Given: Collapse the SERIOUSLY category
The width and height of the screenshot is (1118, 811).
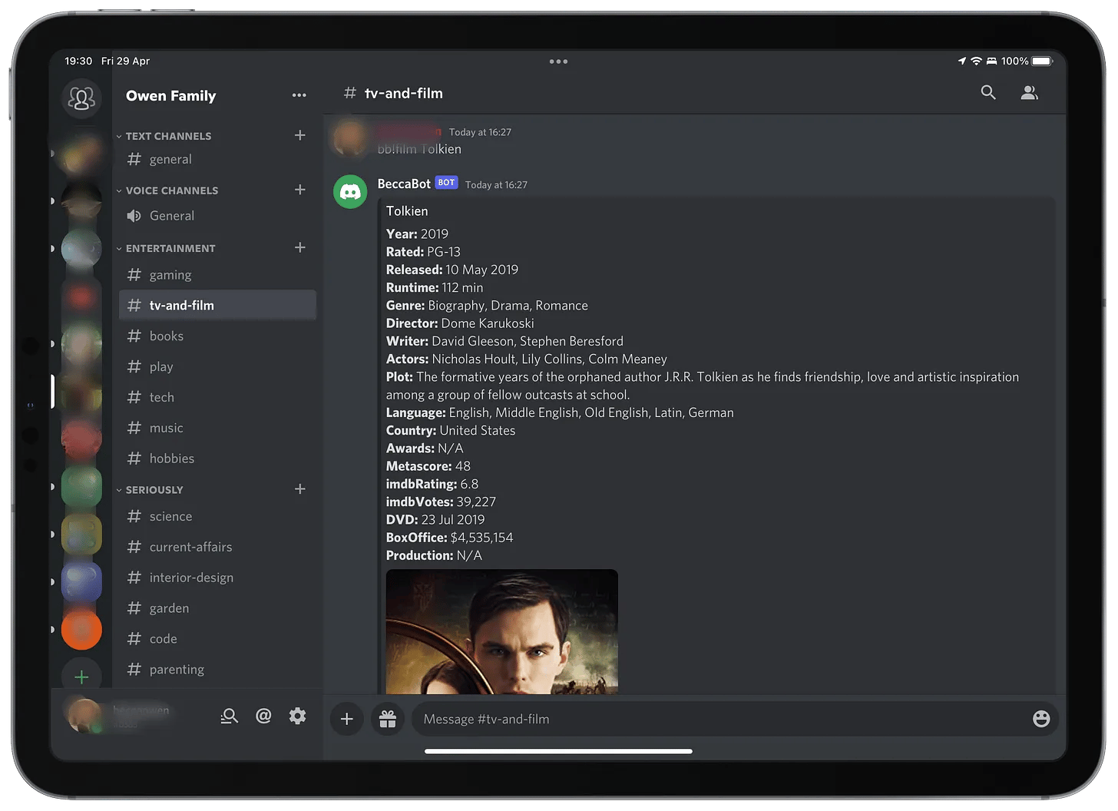Looking at the screenshot, I should pyautogui.click(x=154, y=490).
